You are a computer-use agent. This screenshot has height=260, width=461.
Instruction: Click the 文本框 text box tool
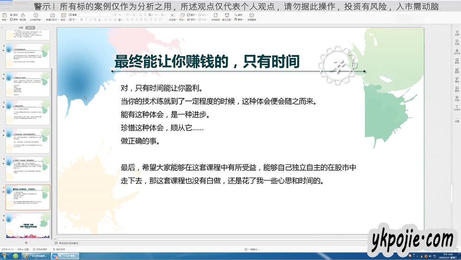tap(172, 17)
